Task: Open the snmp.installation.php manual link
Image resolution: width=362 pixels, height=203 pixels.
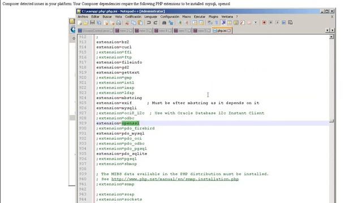Action: [x=175, y=179]
